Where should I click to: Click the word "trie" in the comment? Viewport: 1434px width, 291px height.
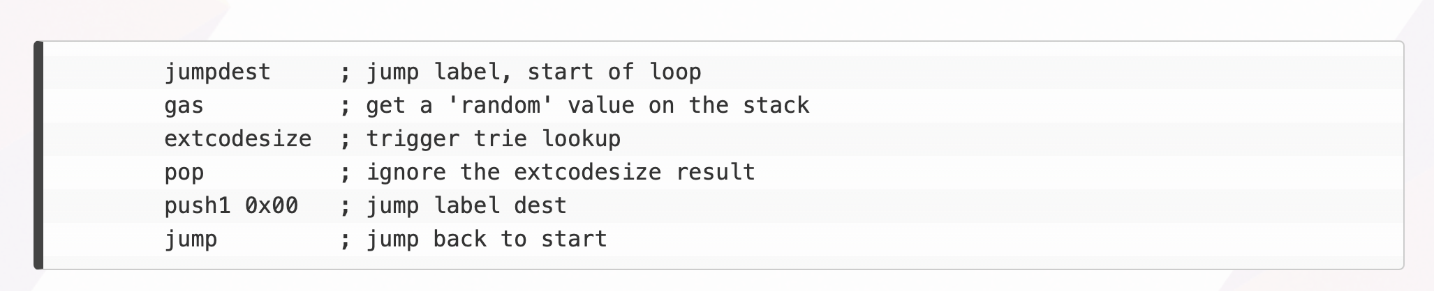point(500,139)
